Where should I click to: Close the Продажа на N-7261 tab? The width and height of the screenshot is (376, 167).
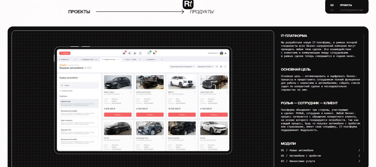tap(118, 59)
